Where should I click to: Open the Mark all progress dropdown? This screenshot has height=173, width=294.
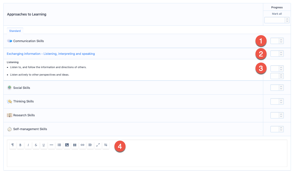coord(277,20)
